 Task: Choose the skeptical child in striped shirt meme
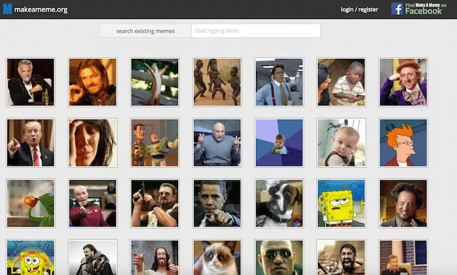pyautogui.click(x=341, y=82)
